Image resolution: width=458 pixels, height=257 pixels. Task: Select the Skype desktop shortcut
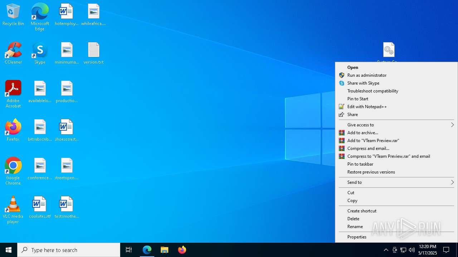pyautogui.click(x=40, y=53)
